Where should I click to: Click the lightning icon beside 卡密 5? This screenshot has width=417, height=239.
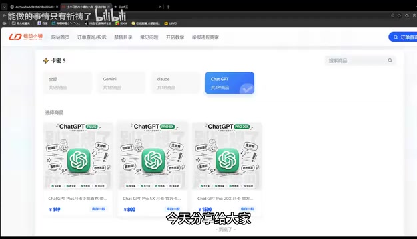[x=46, y=60]
